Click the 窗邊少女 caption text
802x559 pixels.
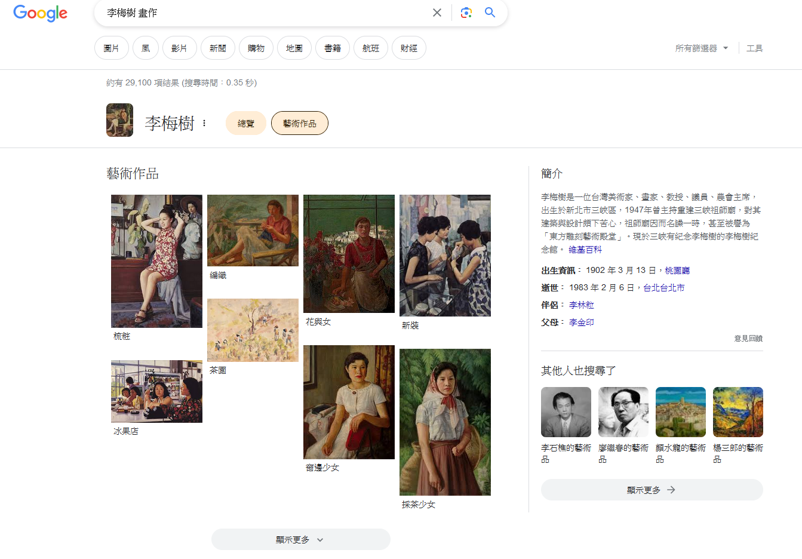322,468
